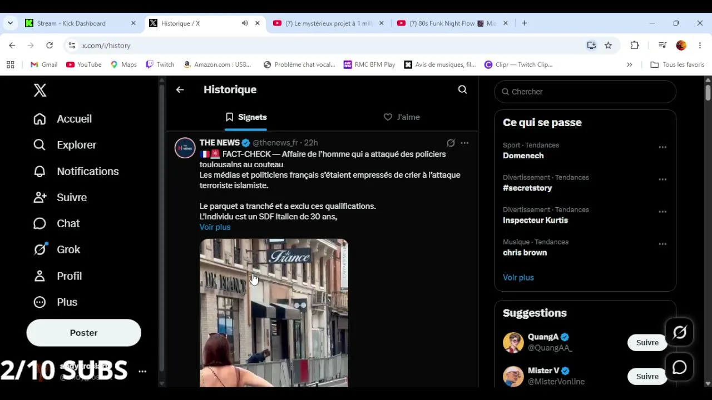712x400 pixels.
Task: Close the Historique / X tab
Action: coord(257,23)
